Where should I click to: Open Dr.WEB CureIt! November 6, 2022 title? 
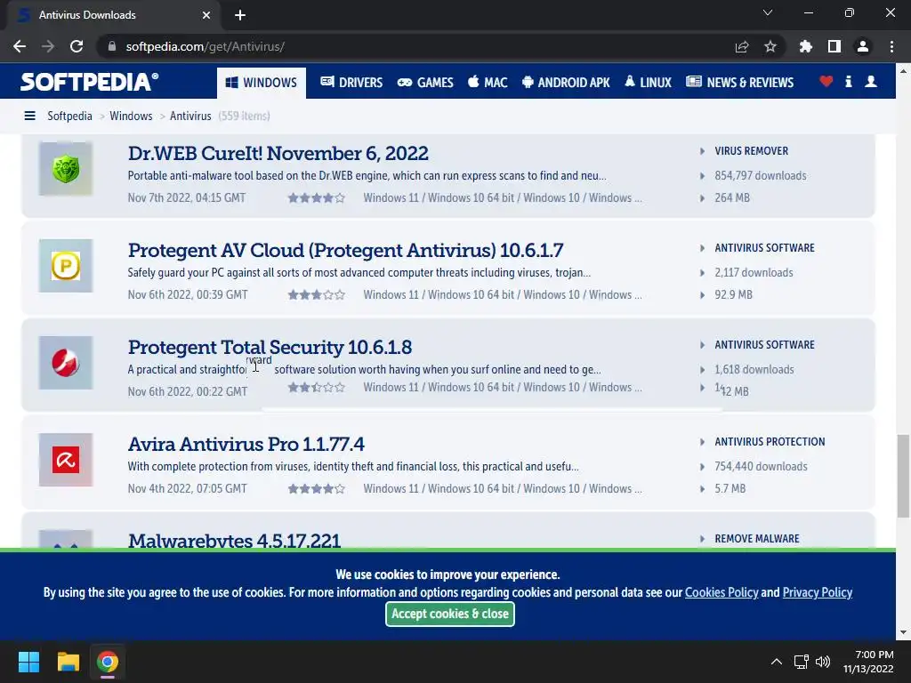tap(278, 153)
